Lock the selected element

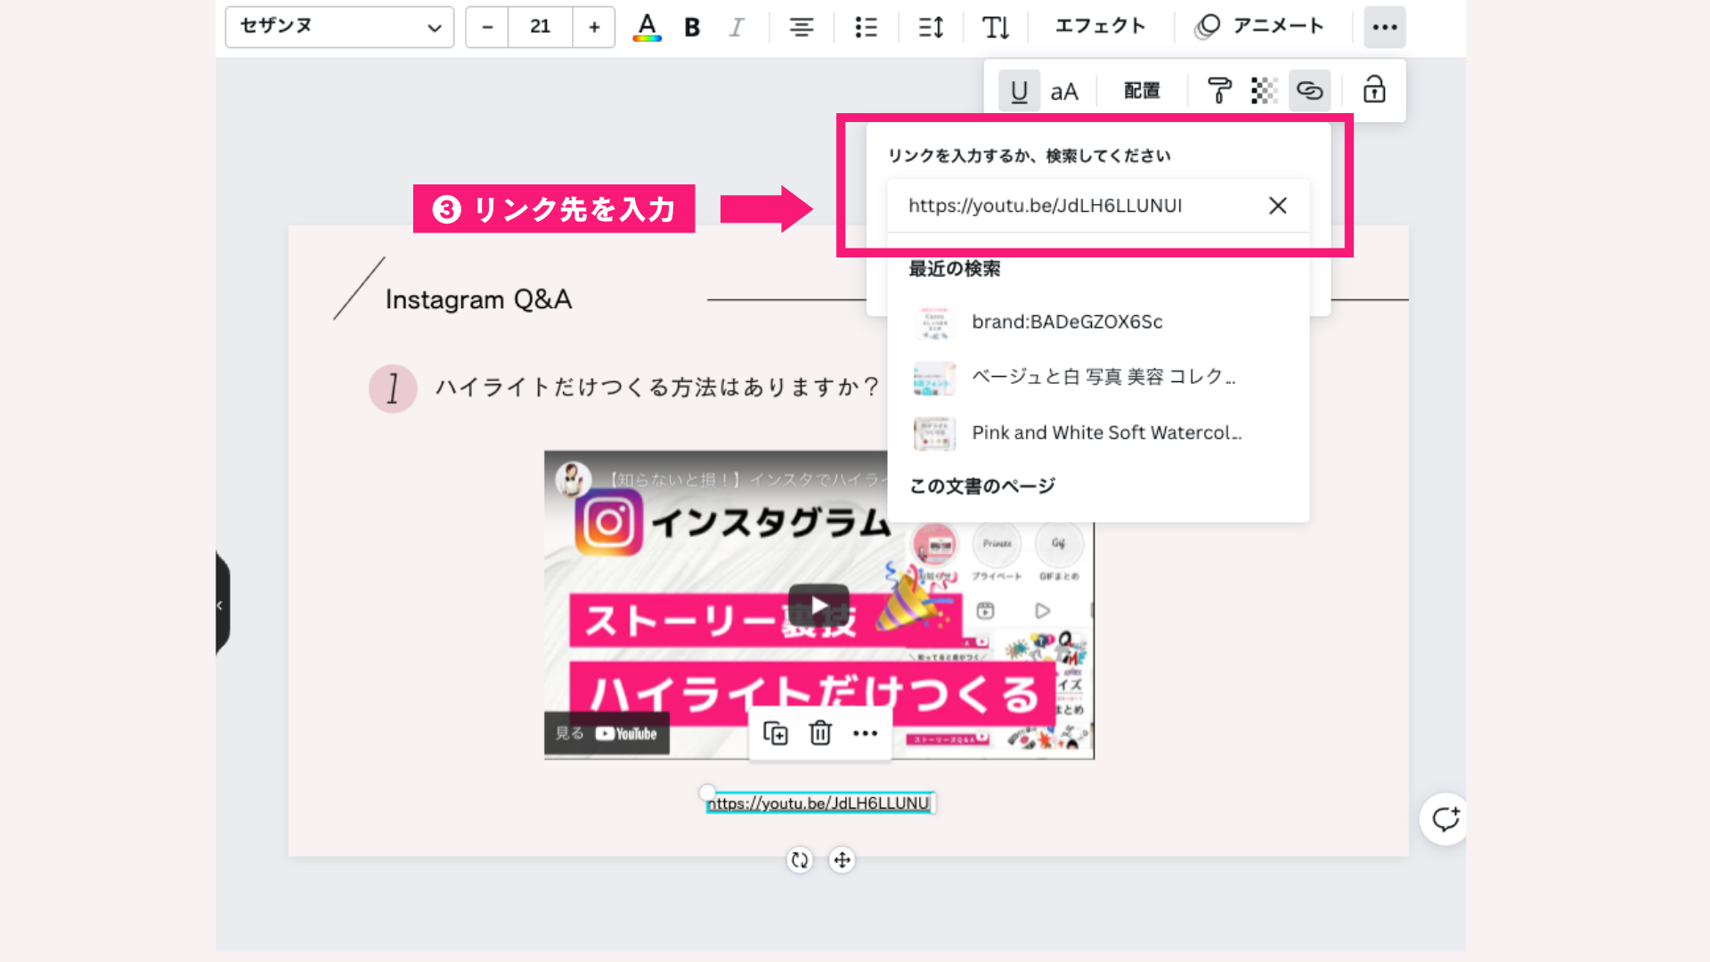point(1373,90)
